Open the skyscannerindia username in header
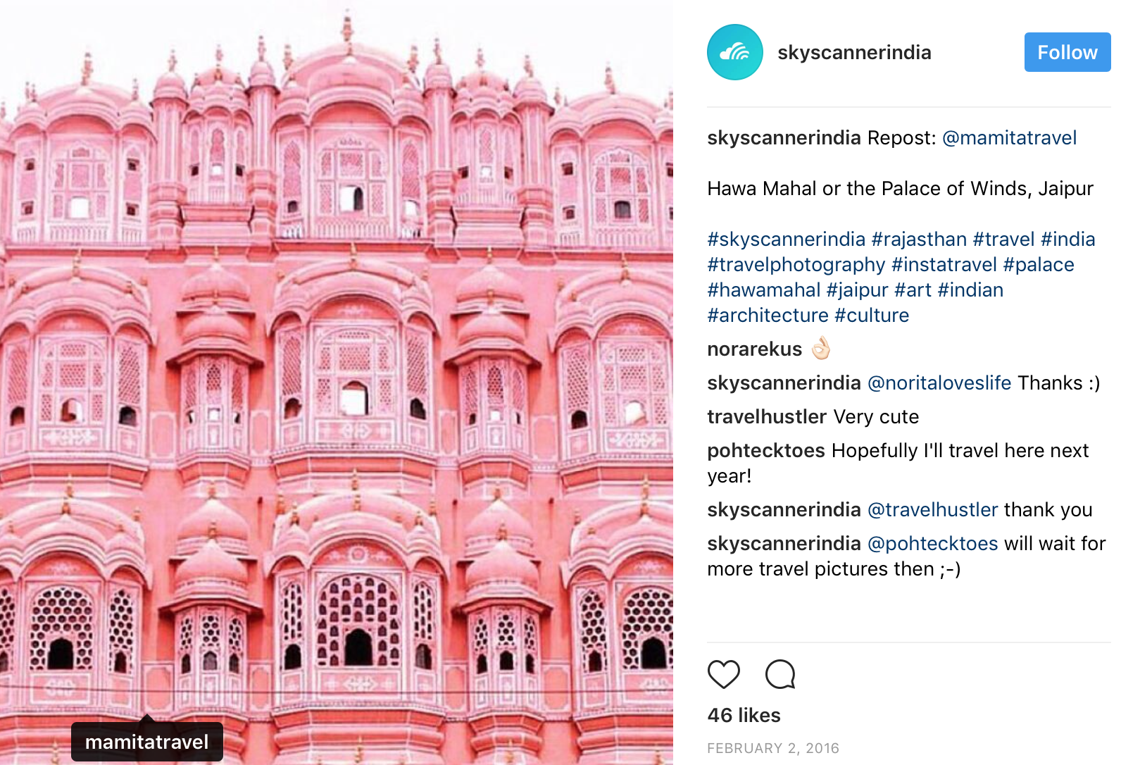The image size is (1121, 765). (854, 52)
